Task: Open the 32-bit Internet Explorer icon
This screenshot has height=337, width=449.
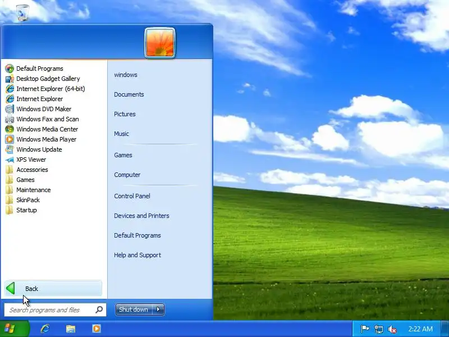Action: [x=10, y=99]
